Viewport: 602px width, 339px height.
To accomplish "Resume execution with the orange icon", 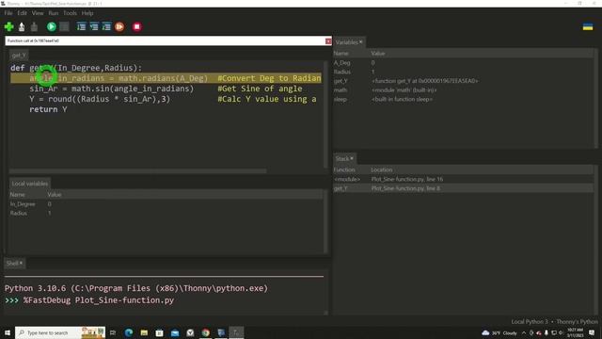I will click(119, 27).
